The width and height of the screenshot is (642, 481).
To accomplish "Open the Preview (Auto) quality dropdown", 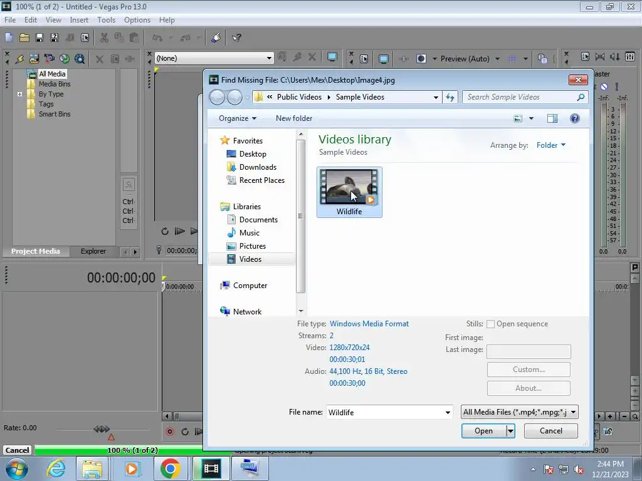I will click(x=497, y=59).
